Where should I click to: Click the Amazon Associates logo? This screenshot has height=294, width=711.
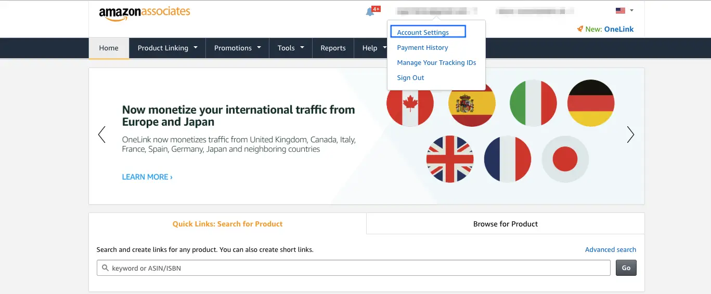[x=145, y=14]
